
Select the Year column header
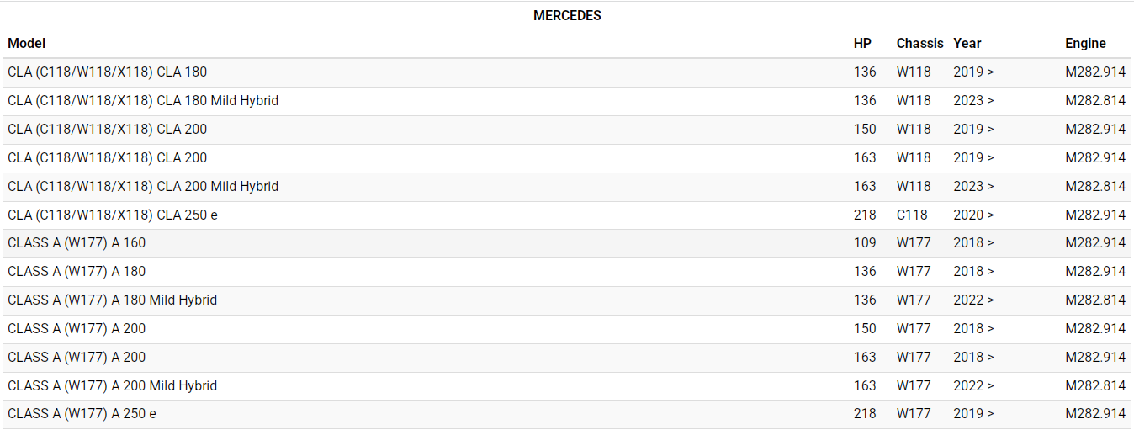coord(967,43)
